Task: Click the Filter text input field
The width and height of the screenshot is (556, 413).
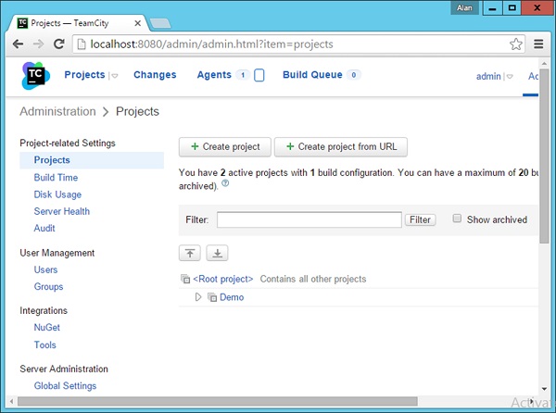Action: coord(309,219)
